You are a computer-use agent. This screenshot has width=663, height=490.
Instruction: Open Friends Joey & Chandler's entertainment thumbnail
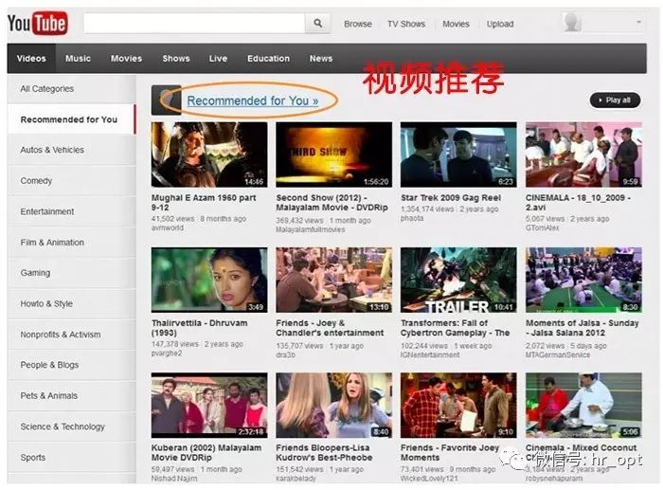(334, 280)
